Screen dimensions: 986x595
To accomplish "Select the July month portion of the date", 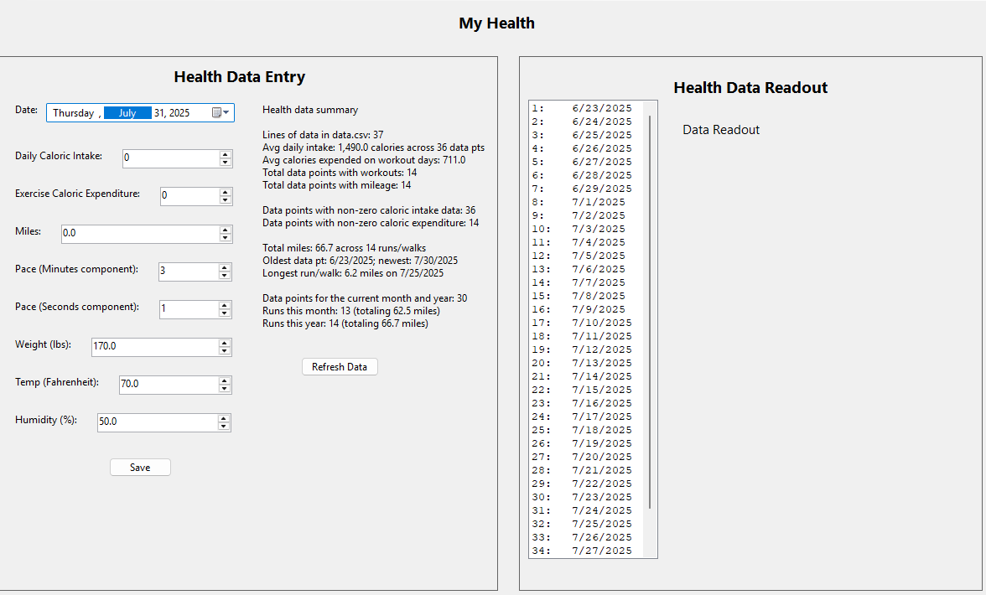I will 127,112.
